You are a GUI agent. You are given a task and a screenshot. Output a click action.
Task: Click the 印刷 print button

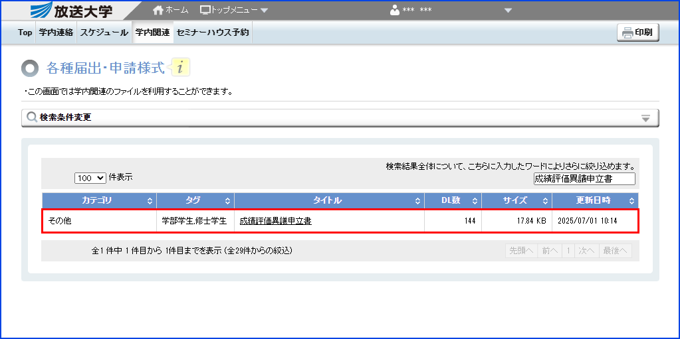[x=638, y=33]
